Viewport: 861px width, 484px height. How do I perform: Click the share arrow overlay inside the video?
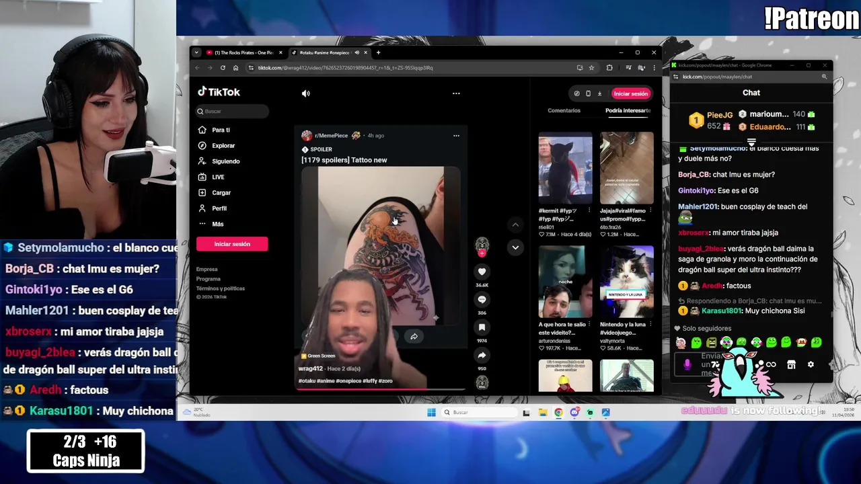pyautogui.click(x=414, y=336)
